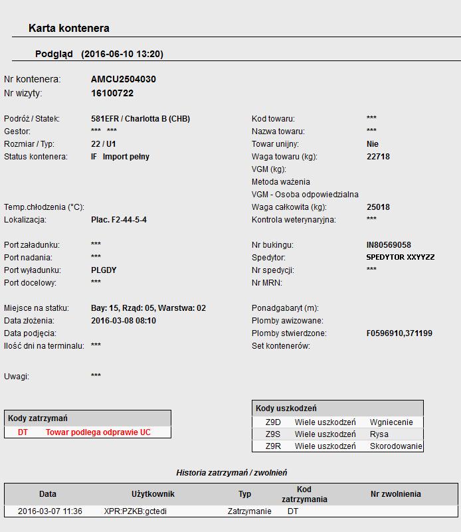Viewport: 461px width, 532px height.
Task: Click the Nr MRN label
Action: [267, 283]
